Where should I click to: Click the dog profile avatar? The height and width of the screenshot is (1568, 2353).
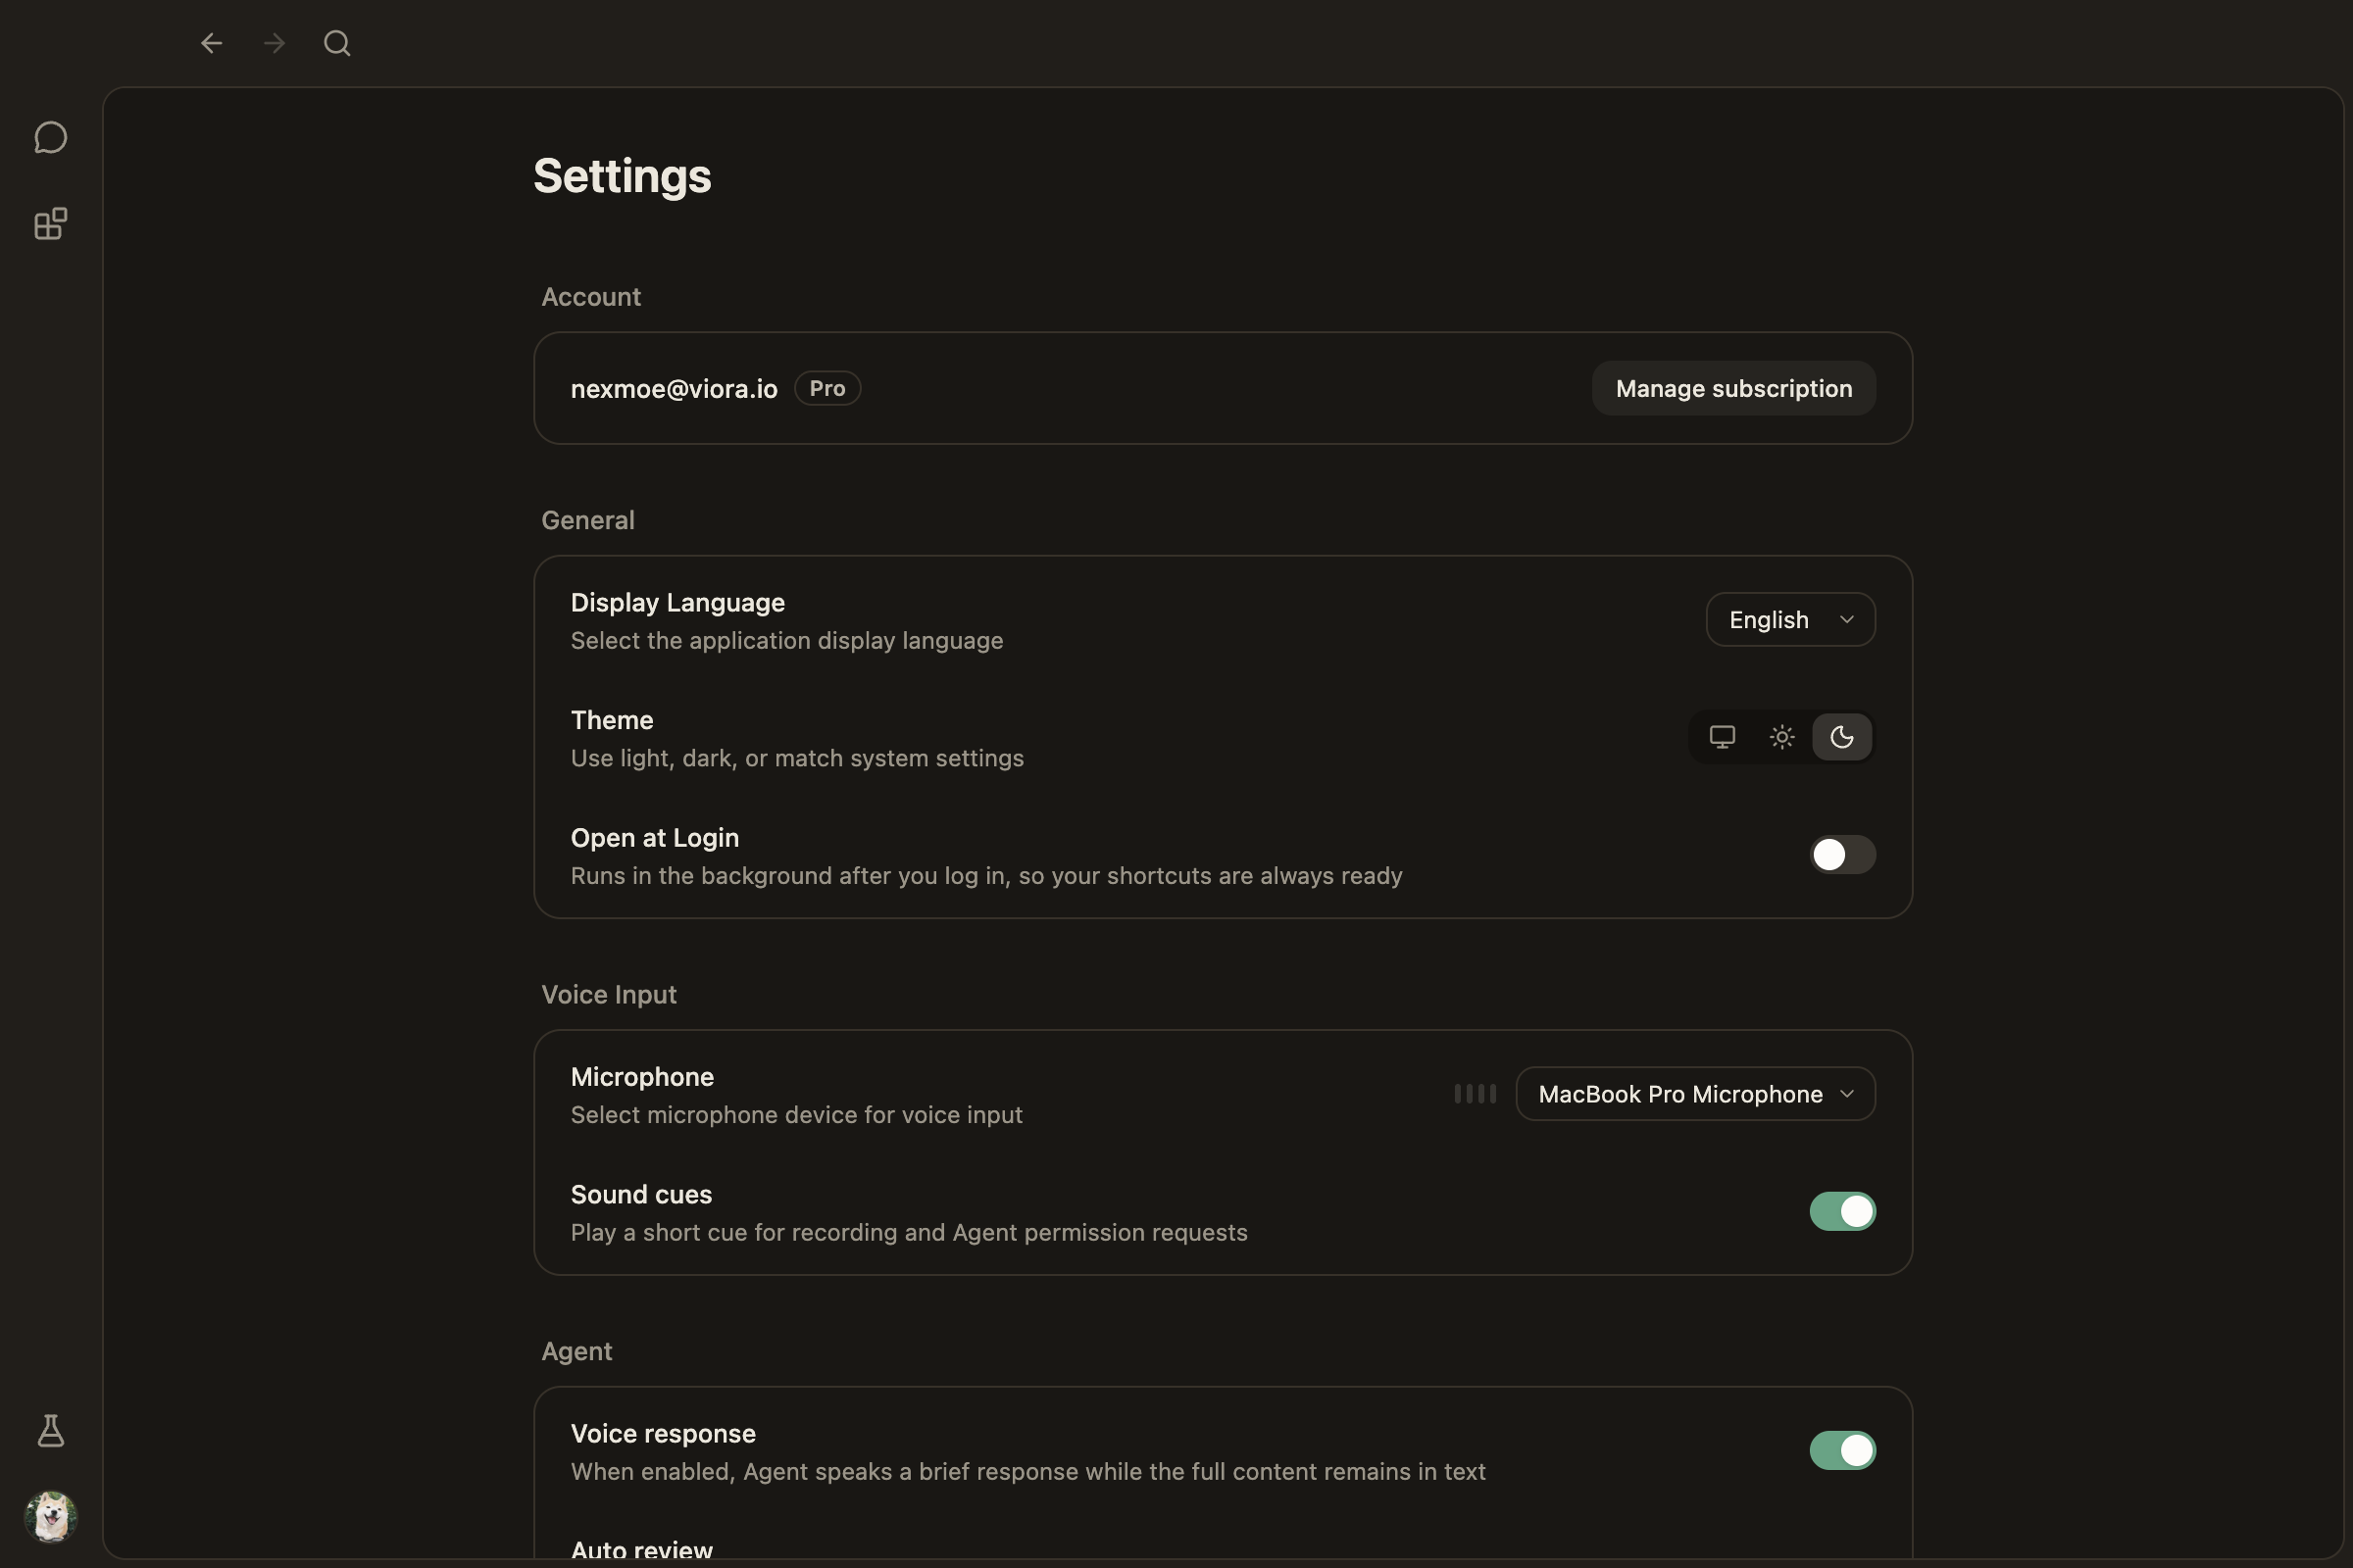click(51, 1516)
